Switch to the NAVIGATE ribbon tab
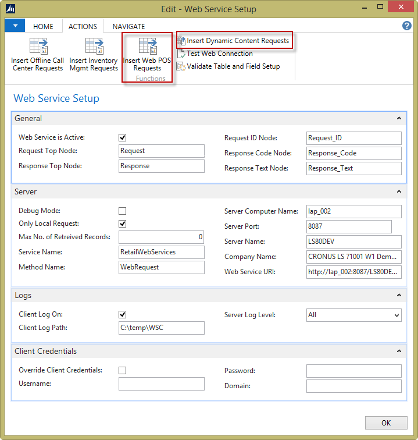 128,26
